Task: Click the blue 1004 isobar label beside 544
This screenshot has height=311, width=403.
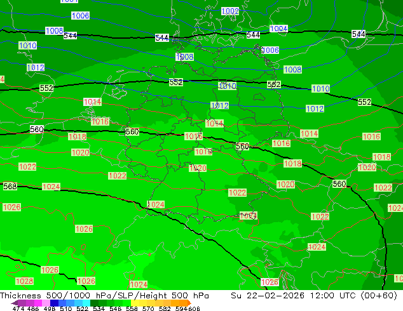Action: (x=278, y=29)
